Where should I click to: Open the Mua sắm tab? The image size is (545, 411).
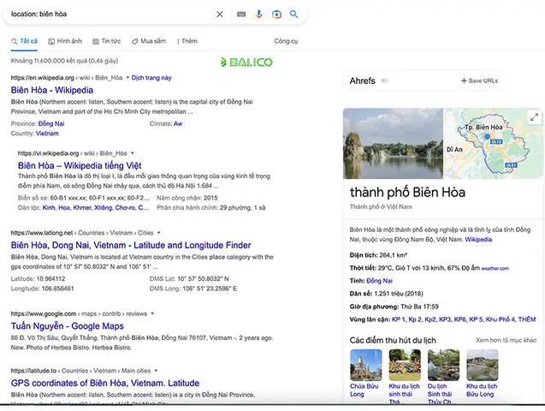pos(149,41)
